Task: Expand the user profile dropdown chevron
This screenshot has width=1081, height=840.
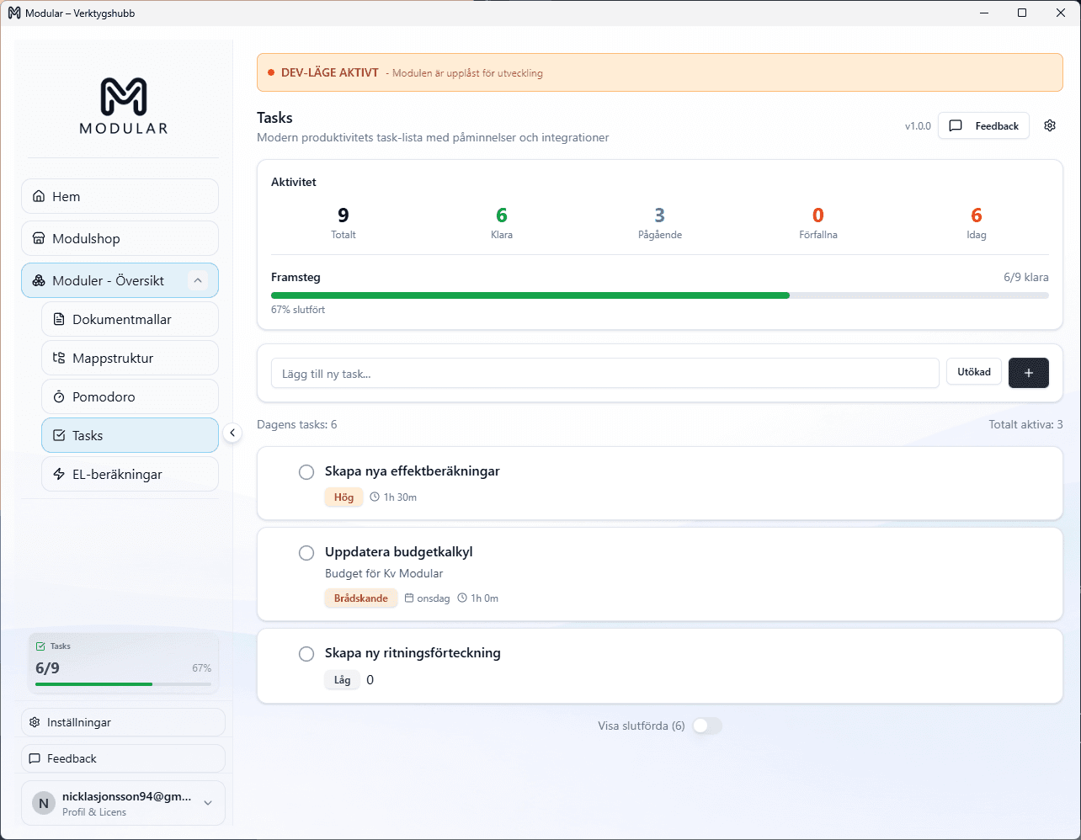Action: pyautogui.click(x=208, y=803)
